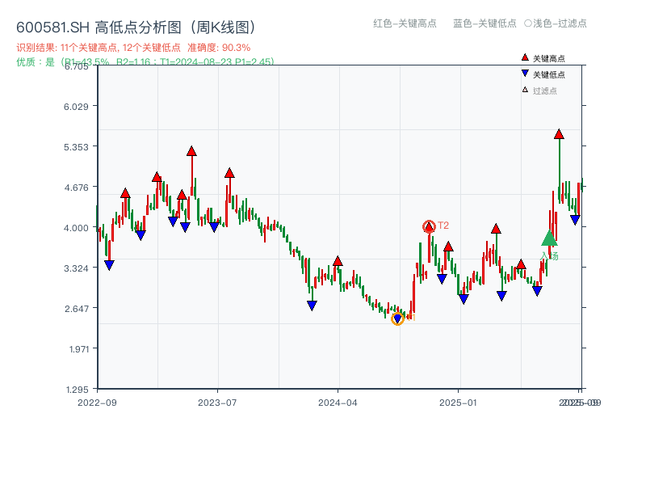Select the leftmost blue triangle marker near 2022-09
646x485 pixels.
(x=110, y=264)
